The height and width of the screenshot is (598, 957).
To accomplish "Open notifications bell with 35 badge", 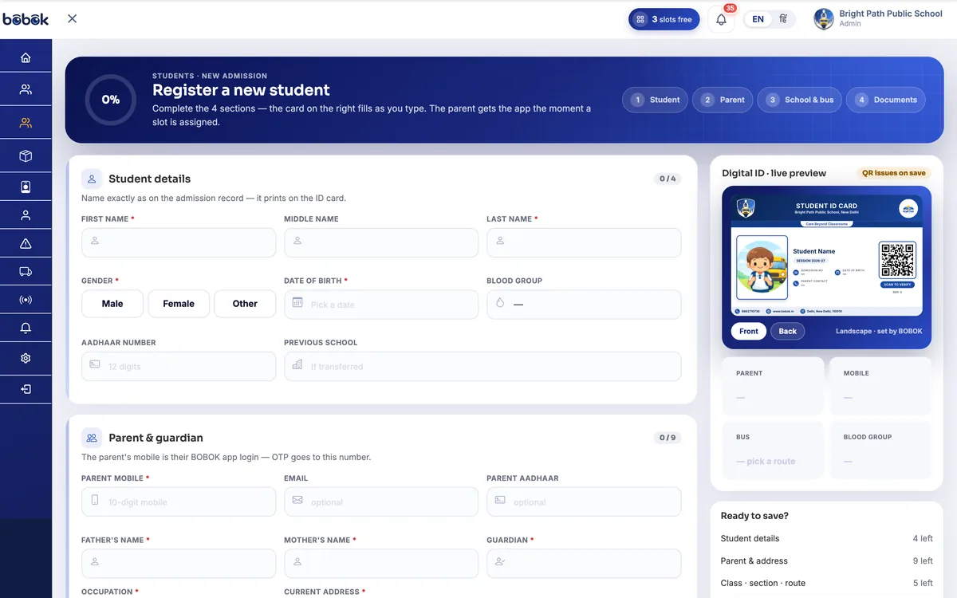I will [721, 19].
